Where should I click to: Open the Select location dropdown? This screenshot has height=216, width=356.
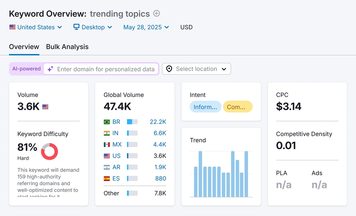click(196, 69)
